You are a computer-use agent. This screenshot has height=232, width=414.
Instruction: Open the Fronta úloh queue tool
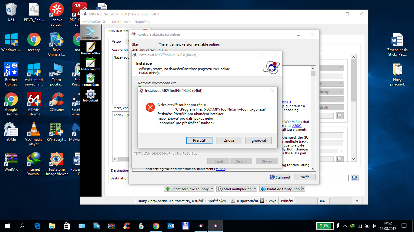click(x=90, y=80)
